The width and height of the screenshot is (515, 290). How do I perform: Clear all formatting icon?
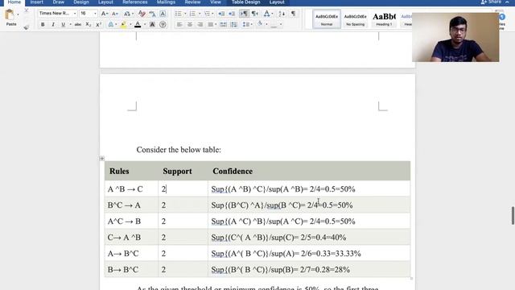click(142, 14)
